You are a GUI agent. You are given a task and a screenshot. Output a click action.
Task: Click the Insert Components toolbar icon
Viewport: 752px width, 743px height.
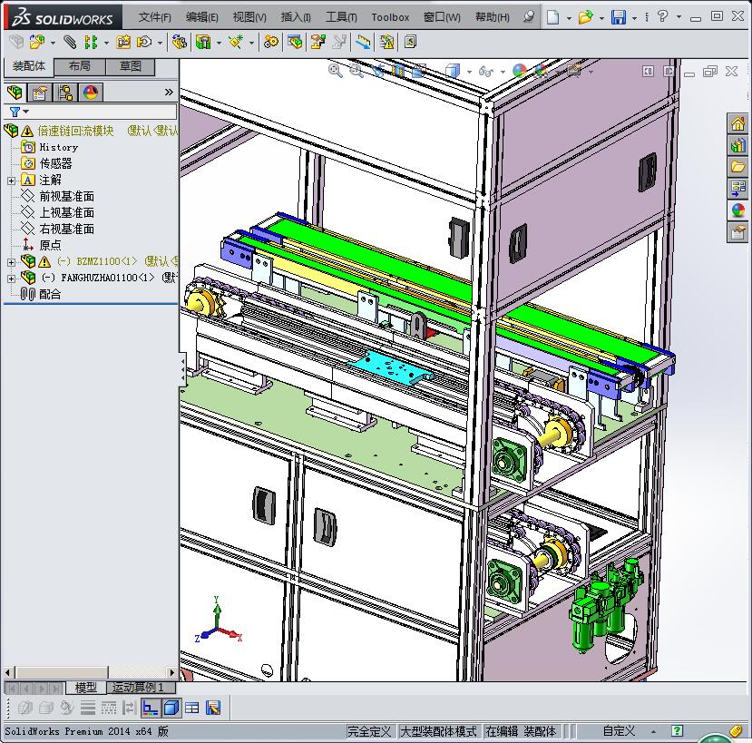37,43
